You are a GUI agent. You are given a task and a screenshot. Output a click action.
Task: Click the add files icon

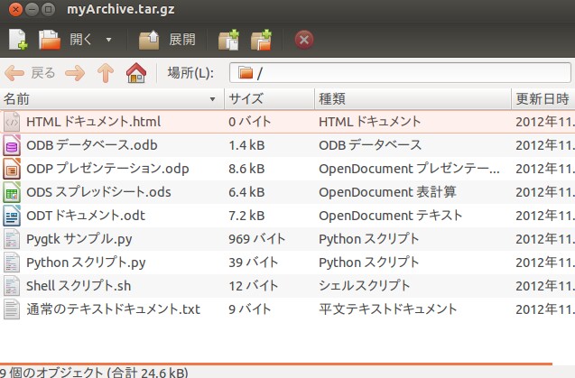[229, 40]
